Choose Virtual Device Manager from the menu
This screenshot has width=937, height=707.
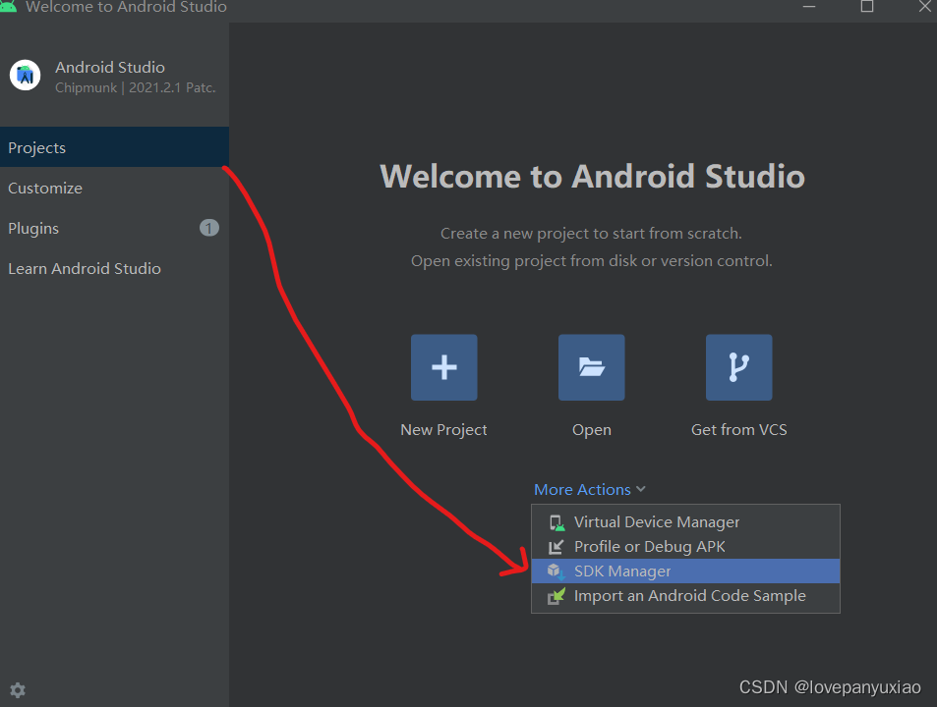tap(685, 522)
